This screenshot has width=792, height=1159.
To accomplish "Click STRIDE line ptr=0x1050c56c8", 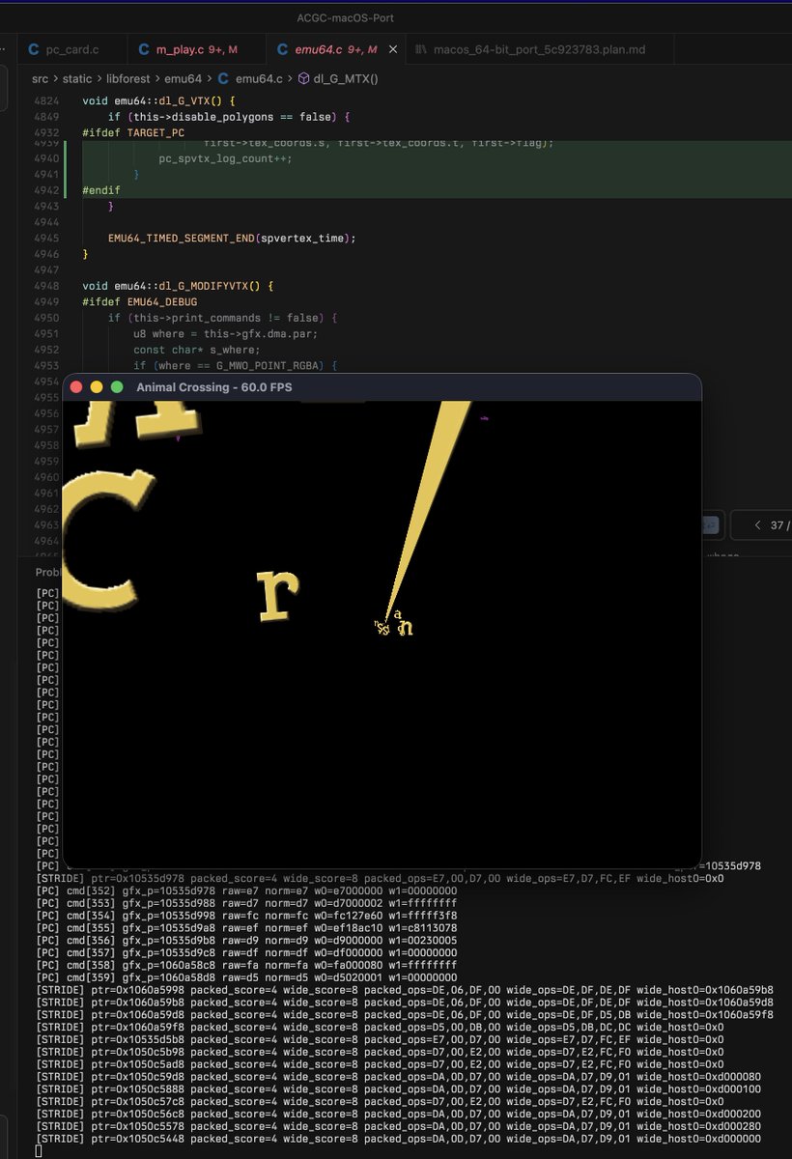I will (x=398, y=1115).
